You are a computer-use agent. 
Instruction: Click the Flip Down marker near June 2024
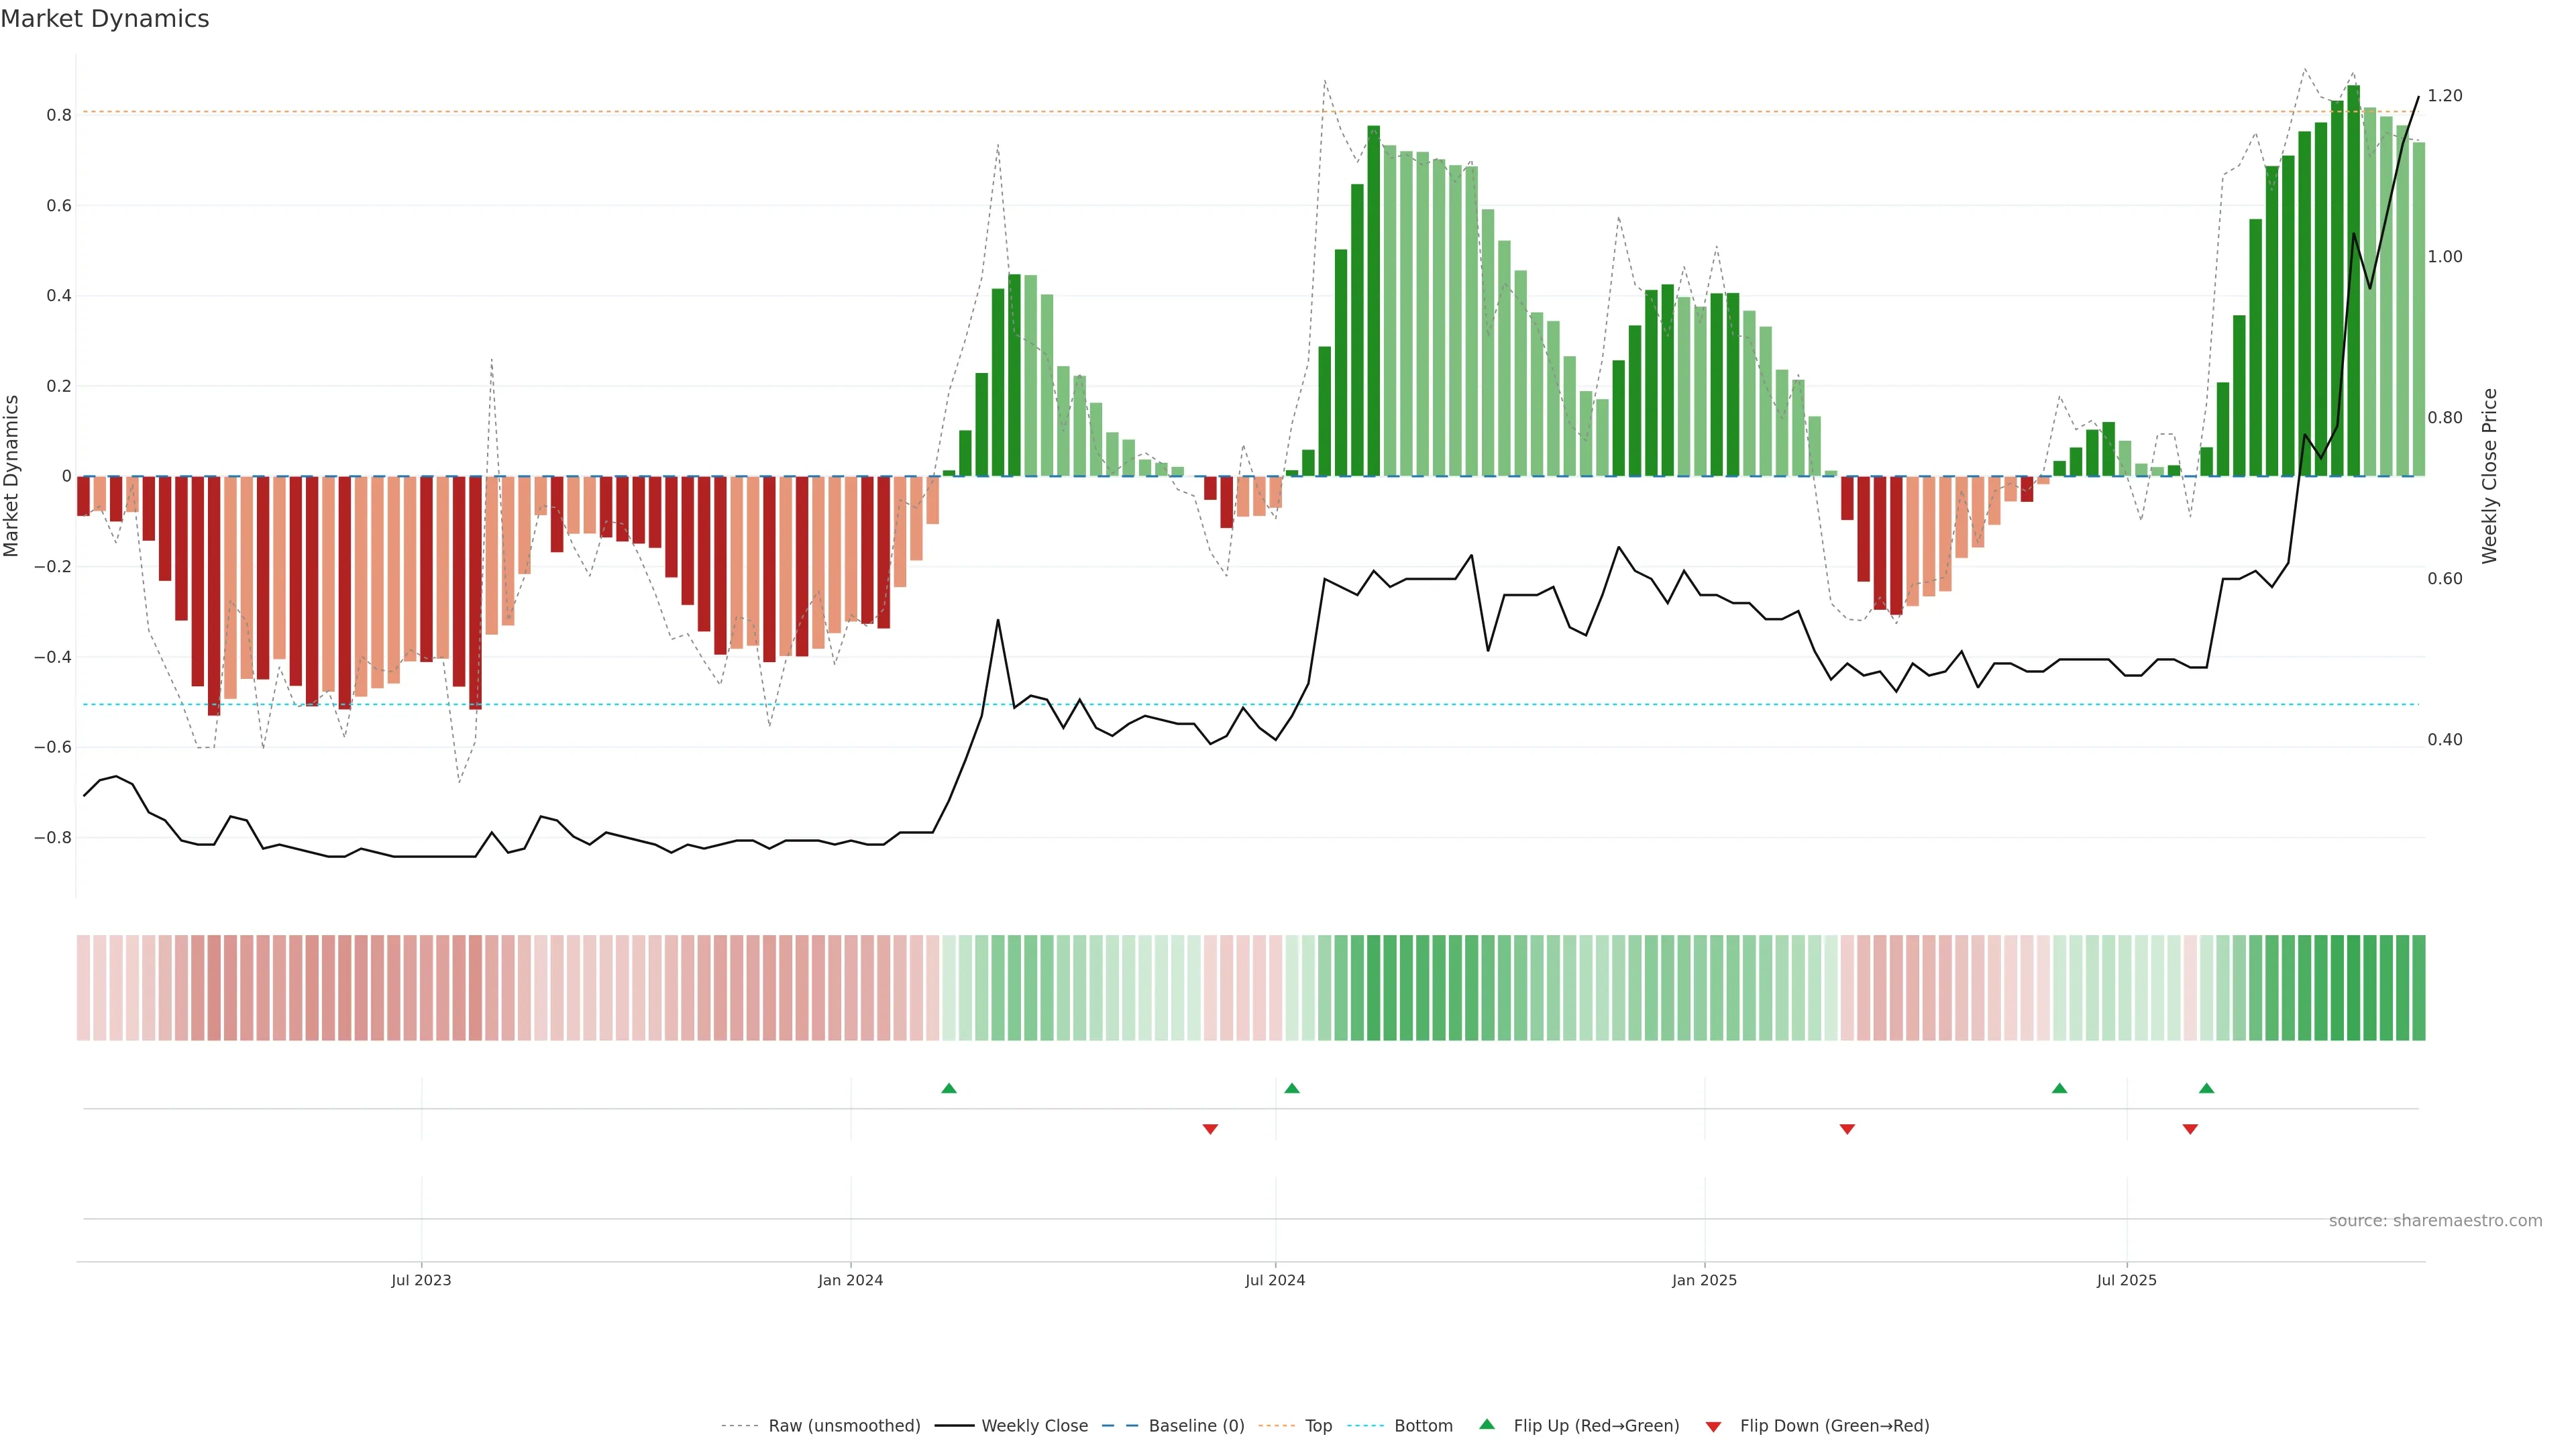click(x=1210, y=1129)
